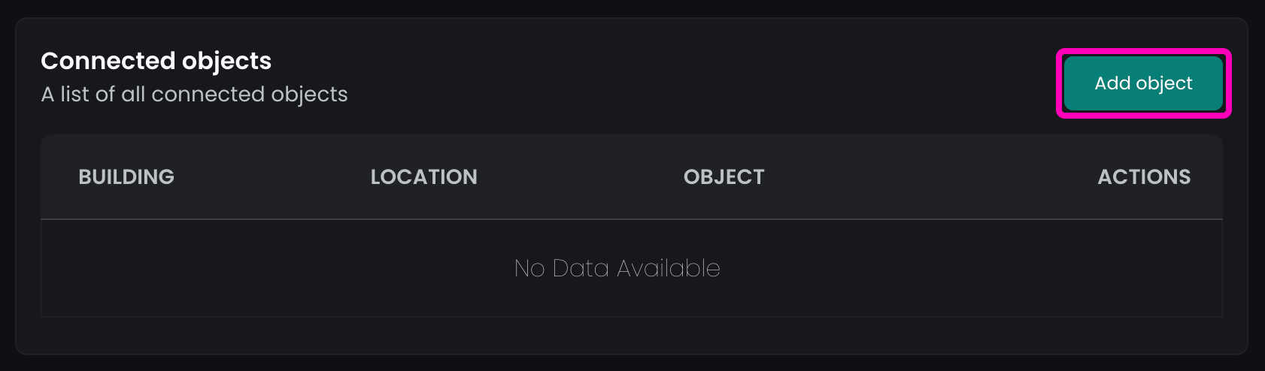Select the OBJECT header text

click(x=724, y=177)
